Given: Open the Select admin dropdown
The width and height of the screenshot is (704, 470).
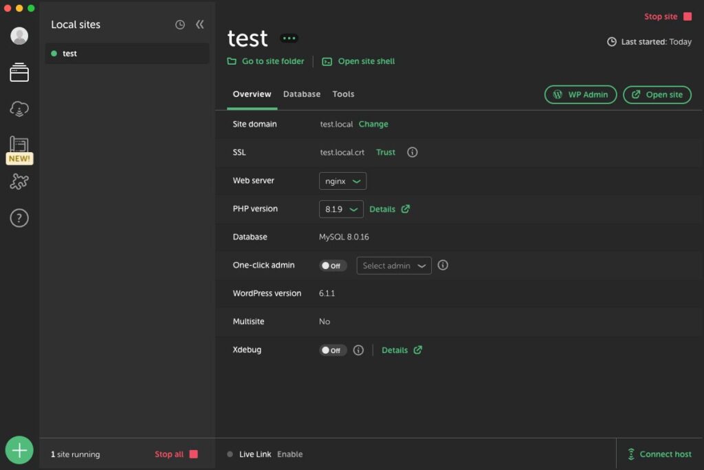Looking at the screenshot, I should point(394,266).
